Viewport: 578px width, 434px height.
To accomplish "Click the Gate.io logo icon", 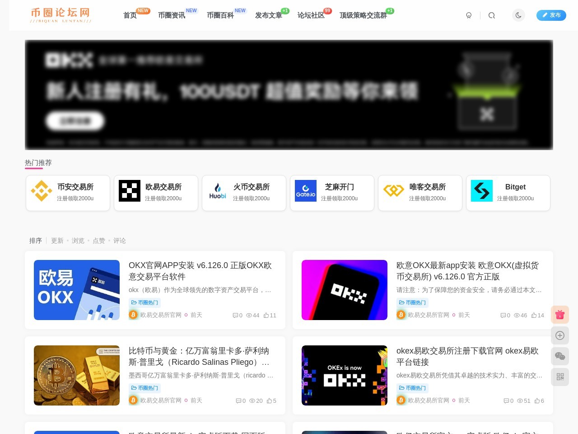I will pos(306,191).
